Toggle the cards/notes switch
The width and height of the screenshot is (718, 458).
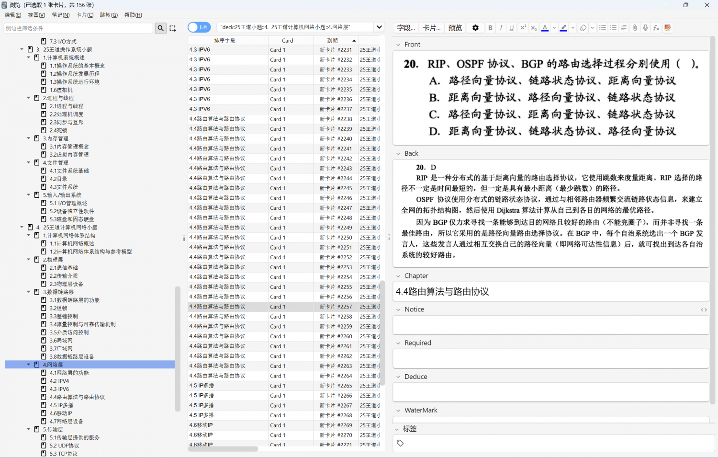click(199, 27)
